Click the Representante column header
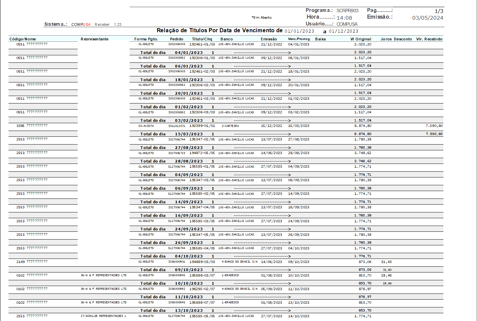The image size is (477, 321). pos(95,39)
